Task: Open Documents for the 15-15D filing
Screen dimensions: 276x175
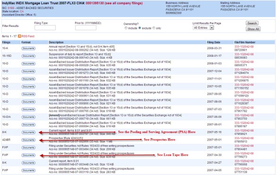Action: tap(28, 56)
